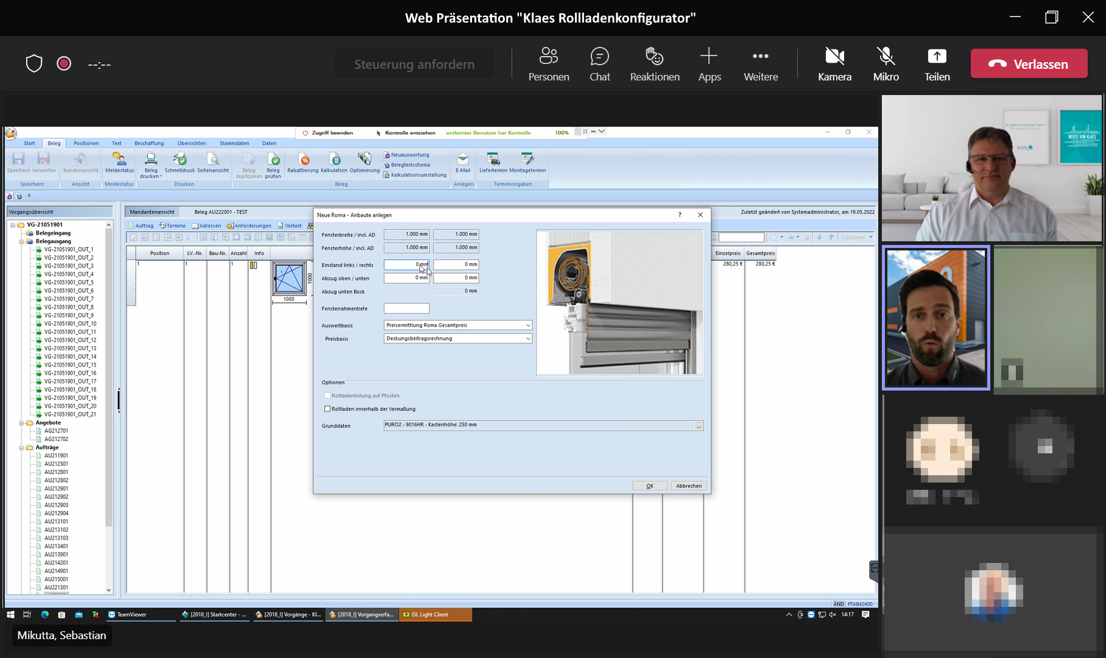Open the Weitere more options menu
The height and width of the screenshot is (658, 1106).
[x=761, y=64]
